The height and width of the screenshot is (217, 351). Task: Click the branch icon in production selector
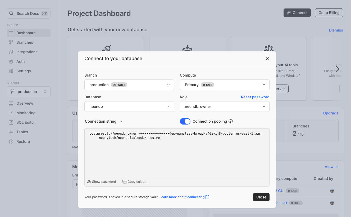click(12, 92)
